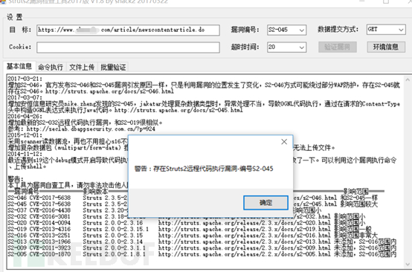412x272 pixels.
Task: Click the S2-009 CVE-2011-3923 row
Action: tap(202, 247)
